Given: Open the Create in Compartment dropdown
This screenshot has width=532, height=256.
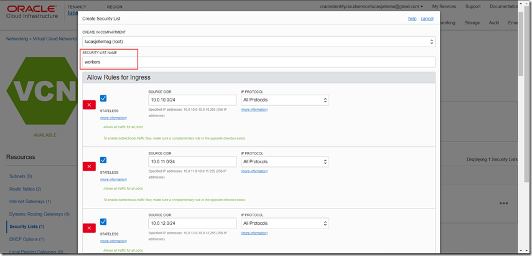Looking at the screenshot, I should (x=259, y=42).
